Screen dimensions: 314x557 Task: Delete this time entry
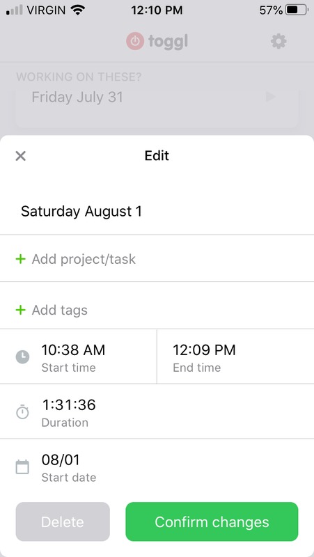63,521
